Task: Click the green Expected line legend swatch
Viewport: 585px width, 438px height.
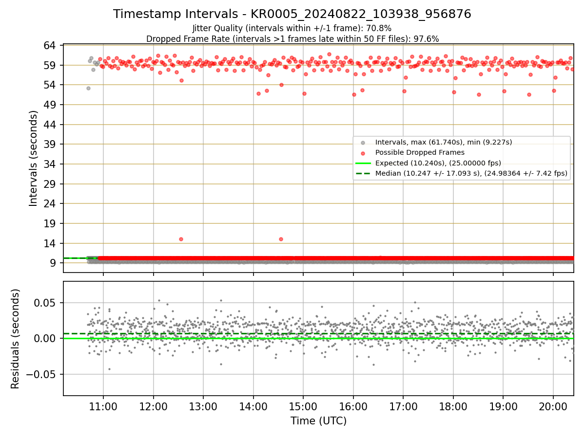Action: pos(363,163)
